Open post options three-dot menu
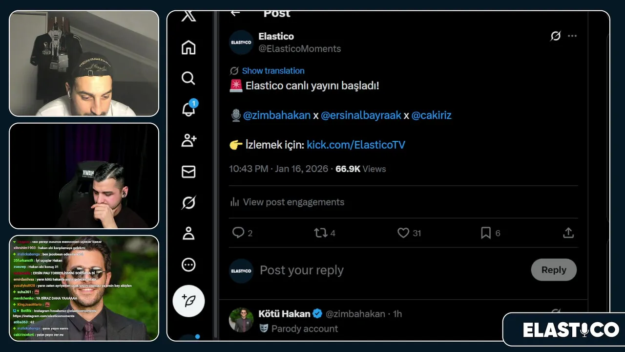 click(572, 36)
